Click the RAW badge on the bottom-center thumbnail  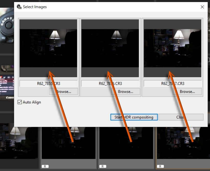click(x=102, y=166)
